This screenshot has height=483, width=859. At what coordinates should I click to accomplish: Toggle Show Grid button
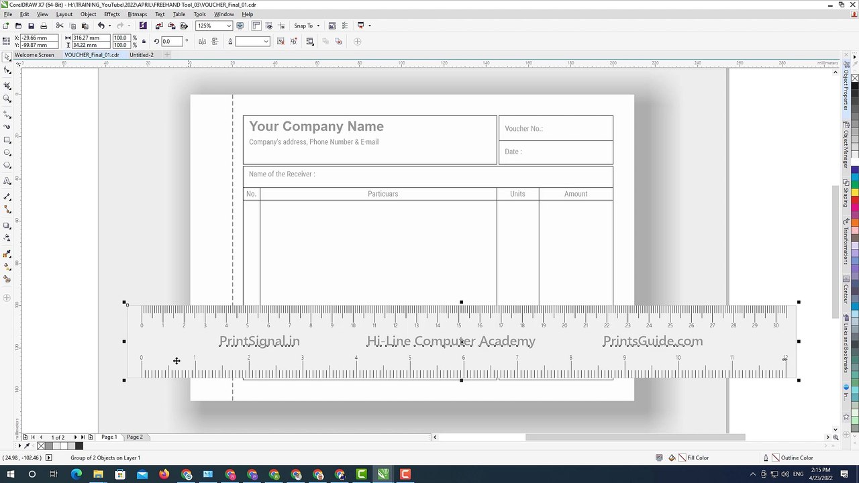tap(268, 25)
